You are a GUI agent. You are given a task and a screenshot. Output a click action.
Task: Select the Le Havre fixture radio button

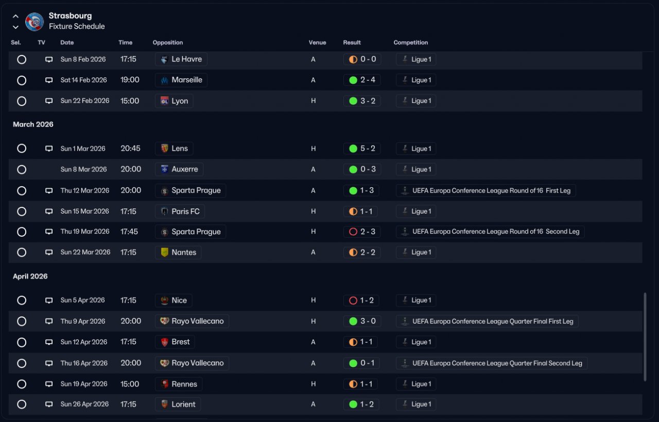click(22, 60)
